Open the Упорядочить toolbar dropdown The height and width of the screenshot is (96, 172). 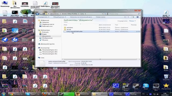click(x=44, y=17)
